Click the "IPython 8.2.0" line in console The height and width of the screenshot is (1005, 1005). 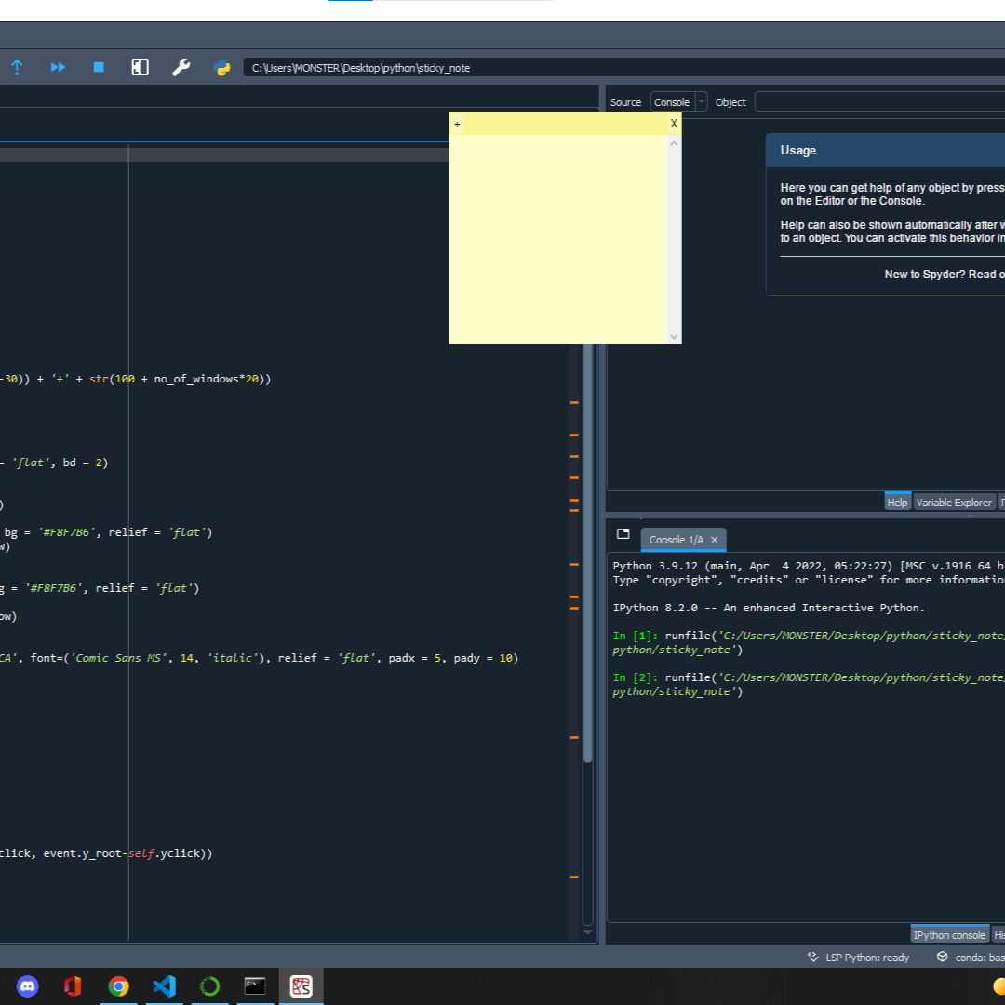click(x=769, y=608)
